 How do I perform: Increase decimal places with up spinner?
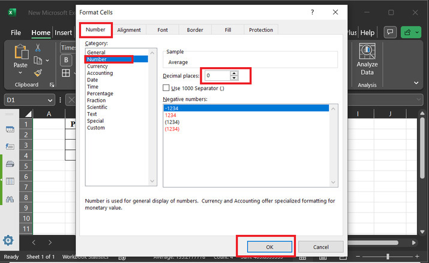(x=234, y=73)
